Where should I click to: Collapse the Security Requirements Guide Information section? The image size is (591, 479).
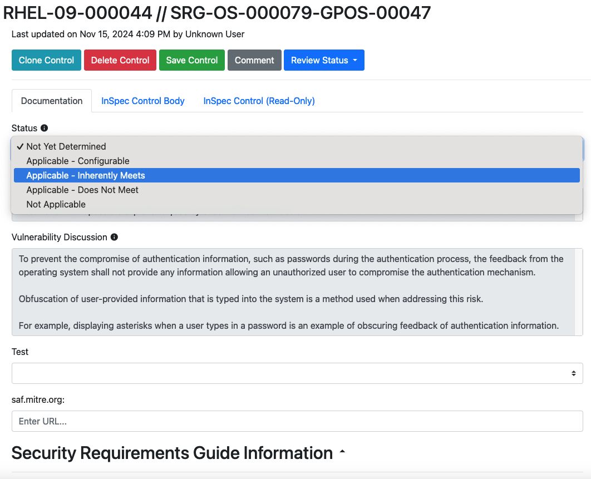[342, 453]
